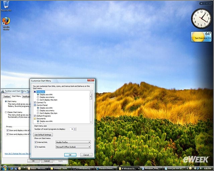214x171 pixels.
Task: Switch to the Notification Area tab
Action: click(x=26, y=97)
